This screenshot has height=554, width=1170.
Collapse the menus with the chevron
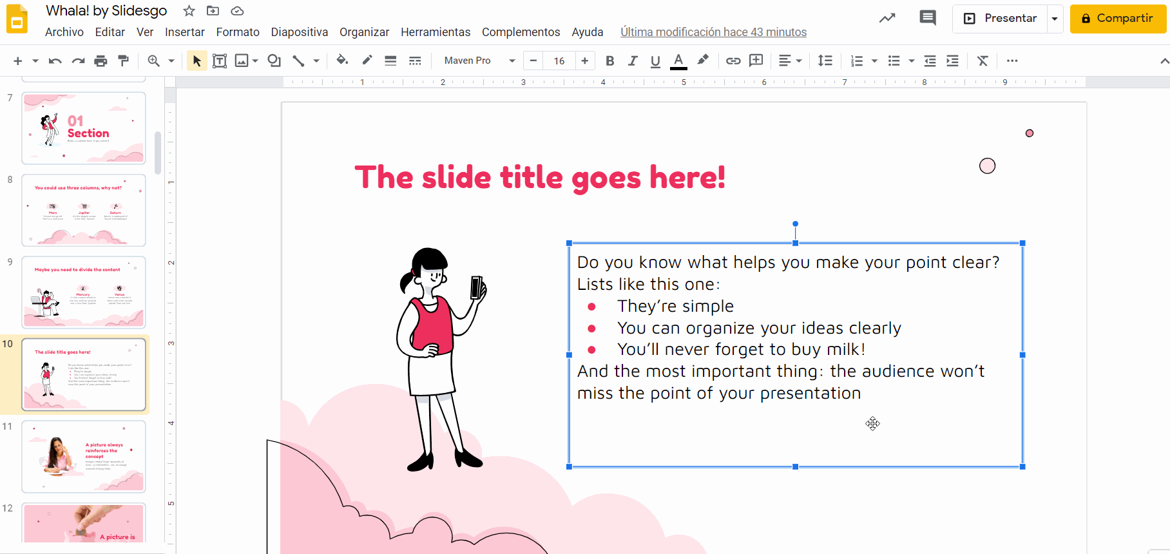tap(1164, 61)
